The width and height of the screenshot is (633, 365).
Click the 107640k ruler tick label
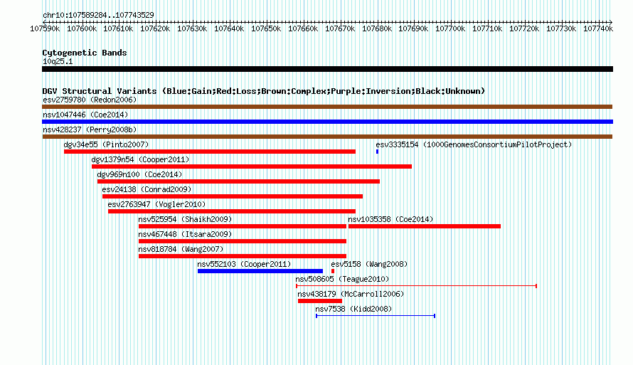229,29
